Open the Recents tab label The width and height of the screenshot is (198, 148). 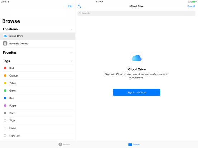point(67,144)
